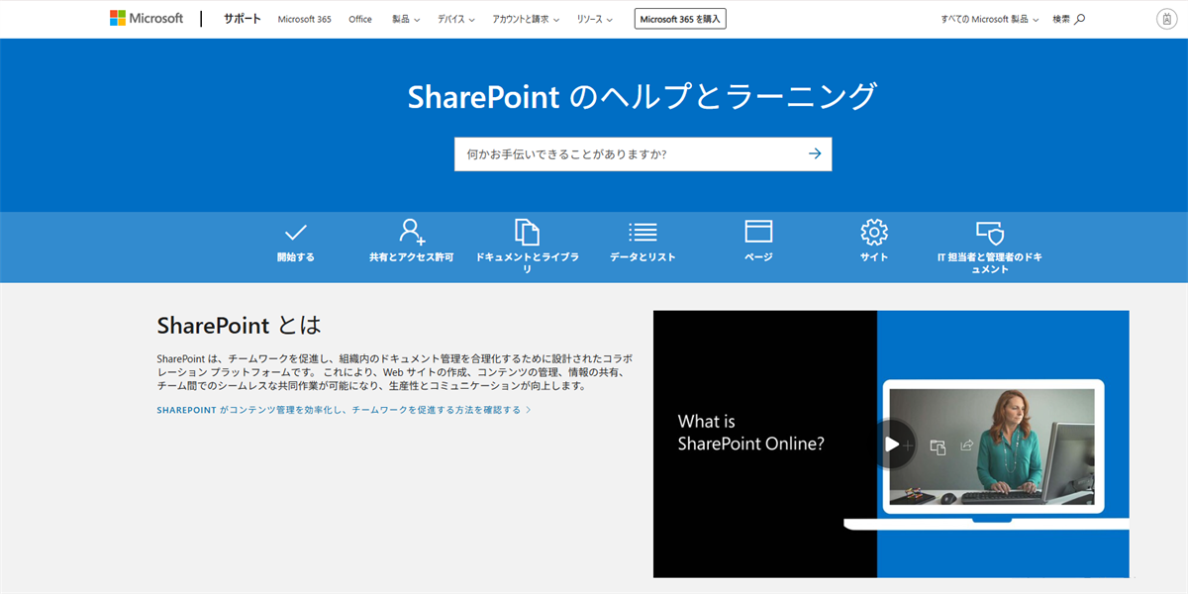Expand the デバイス dropdown menu

[456, 19]
